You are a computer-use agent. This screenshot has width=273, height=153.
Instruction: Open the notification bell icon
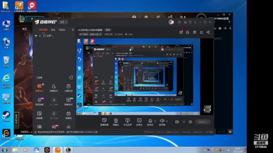point(201,32)
